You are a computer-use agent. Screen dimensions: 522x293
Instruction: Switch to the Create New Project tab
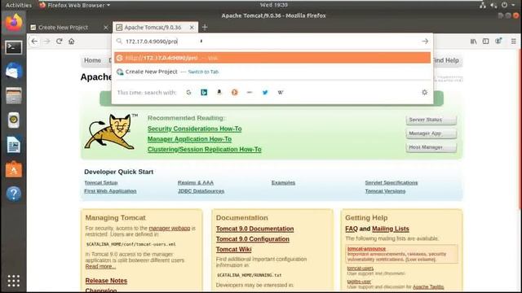(64, 28)
